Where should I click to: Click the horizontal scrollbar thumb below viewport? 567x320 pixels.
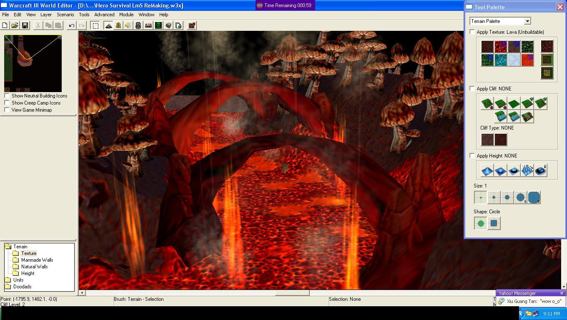(x=292, y=293)
